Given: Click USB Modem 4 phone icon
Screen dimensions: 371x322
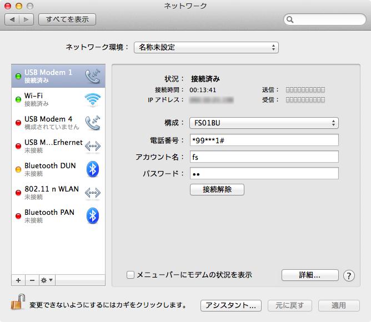Looking at the screenshot, I should [93, 123].
